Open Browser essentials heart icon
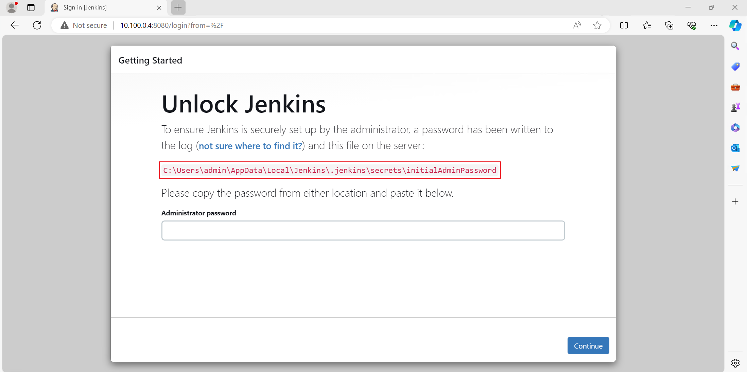This screenshot has height=372, width=747. pos(691,25)
